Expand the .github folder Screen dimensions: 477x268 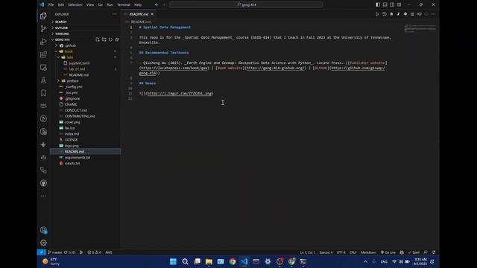85,45
